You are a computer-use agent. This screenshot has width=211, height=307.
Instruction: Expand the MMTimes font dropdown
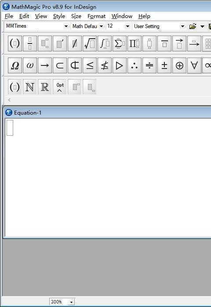point(66,26)
